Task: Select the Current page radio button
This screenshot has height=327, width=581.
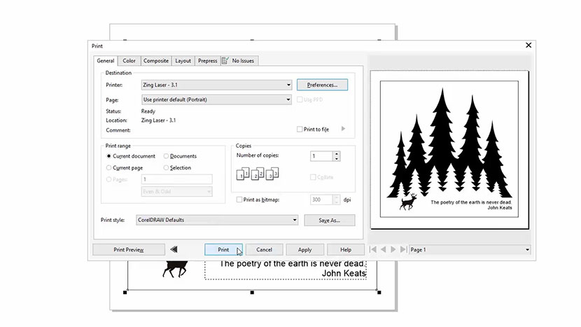Action: (x=108, y=168)
